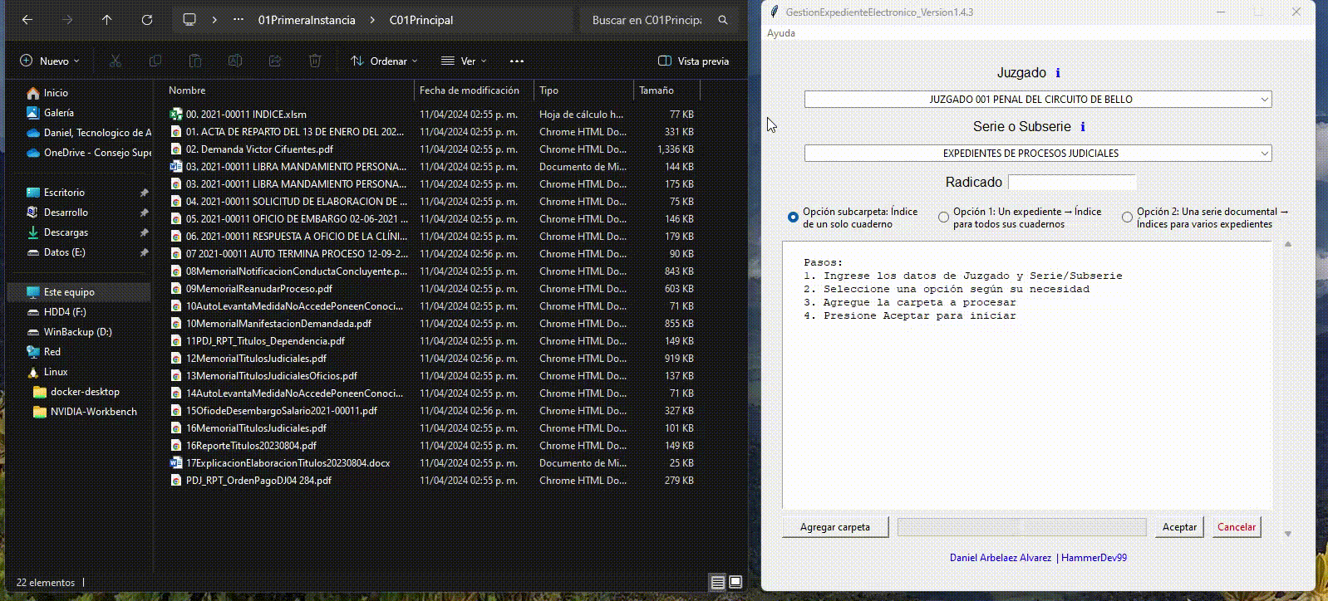Screen dimensions: 1328x601
Task: Click the Radicado input field
Action: (1071, 183)
